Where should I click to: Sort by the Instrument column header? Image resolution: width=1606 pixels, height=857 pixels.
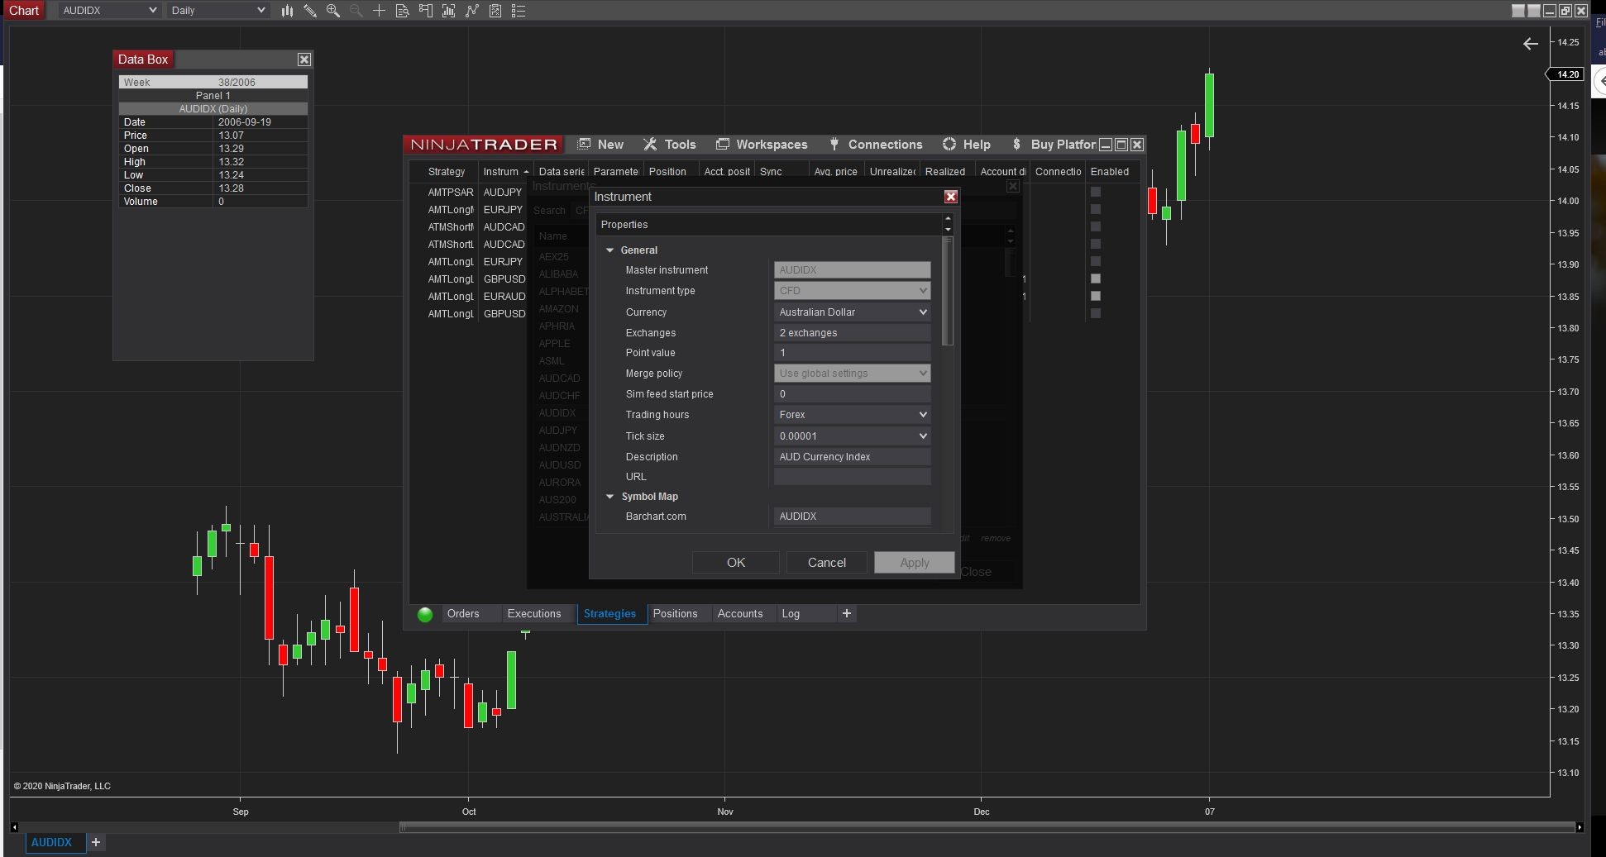point(504,172)
